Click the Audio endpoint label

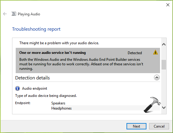(34, 88)
